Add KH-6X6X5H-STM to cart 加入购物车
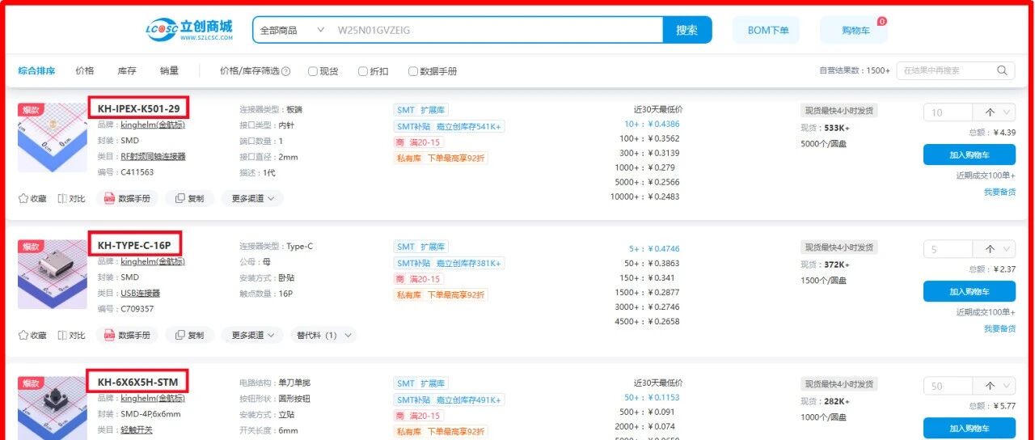 [970, 428]
